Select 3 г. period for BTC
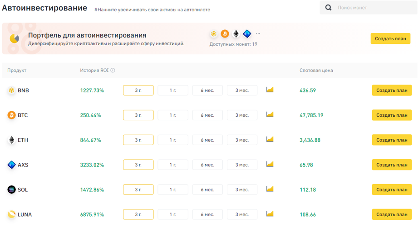418x228 pixels. pyautogui.click(x=138, y=115)
